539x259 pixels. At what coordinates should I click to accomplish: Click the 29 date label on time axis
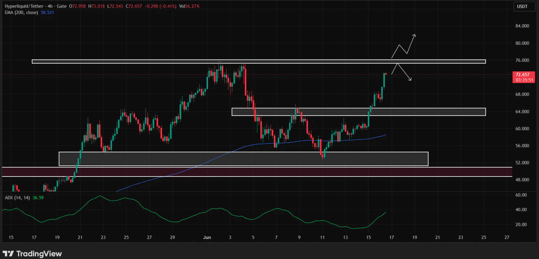pos(172,237)
